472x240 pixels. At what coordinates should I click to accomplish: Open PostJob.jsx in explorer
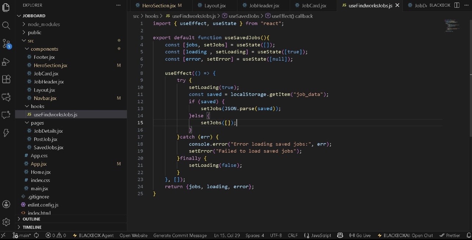71,139
